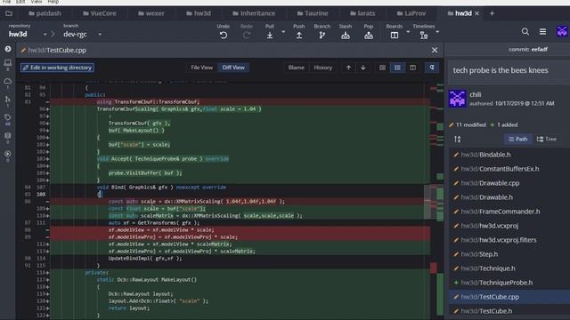This screenshot has width=570, height=320.
Task: Select hw3d/Bindable.h in file list
Action: click(x=509, y=155)
